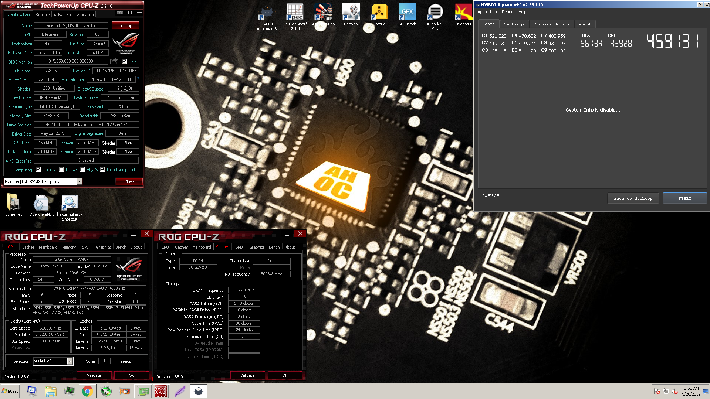Click the volume muted tray icon

674,391
